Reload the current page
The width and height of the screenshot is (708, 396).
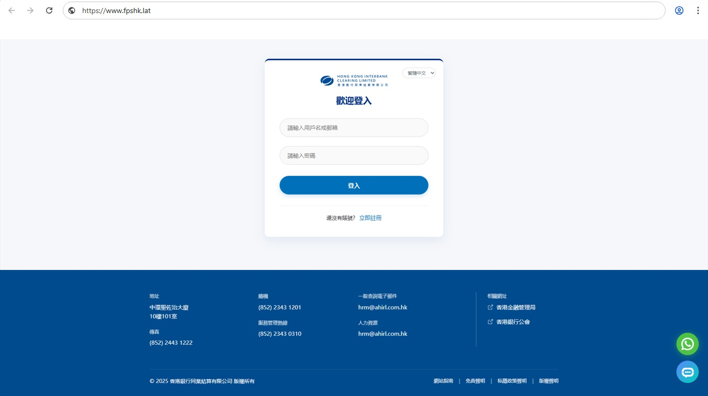(49, 10)
